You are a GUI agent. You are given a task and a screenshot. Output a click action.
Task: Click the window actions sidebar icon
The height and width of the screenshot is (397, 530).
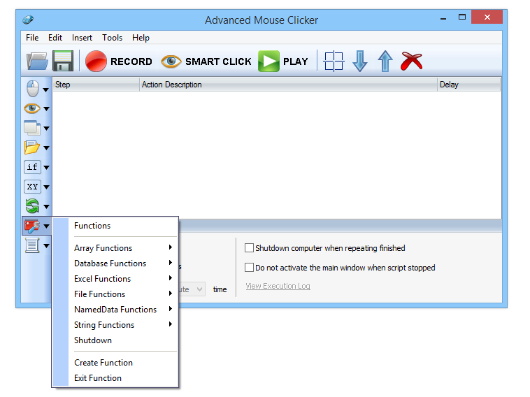point(32,128)
